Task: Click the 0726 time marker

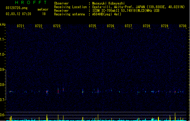Action: (x=111, y=26)
